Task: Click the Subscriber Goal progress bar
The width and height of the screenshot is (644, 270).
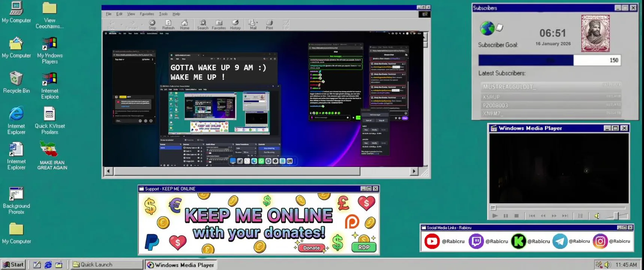Action: 550,60
